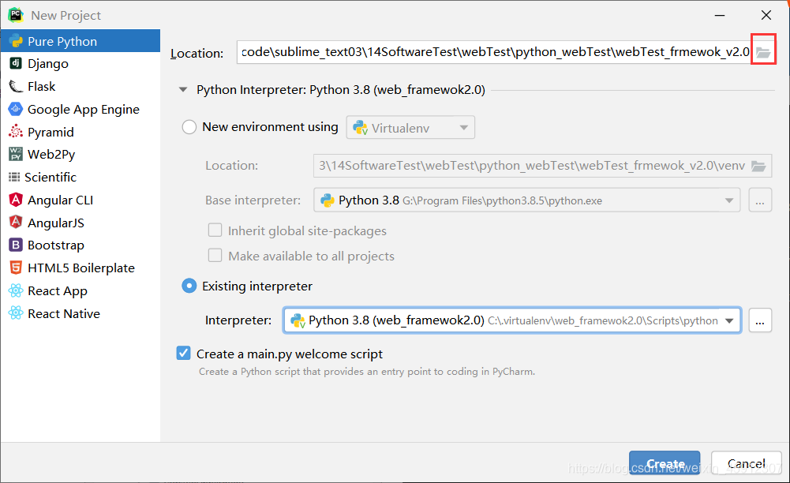790x483 pixels.
Task: Click the Bootstrap B icon
Action: click(x=16, y=245)
